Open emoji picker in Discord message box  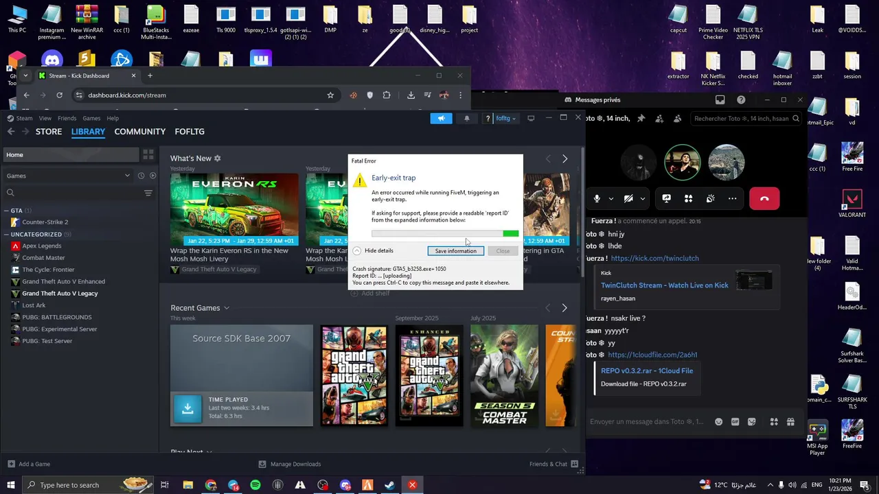719,421
